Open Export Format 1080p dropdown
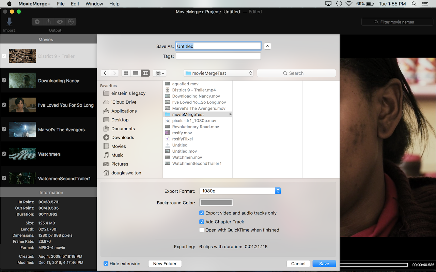This screenshot has width=436, height=272. [x=240, y=191]
